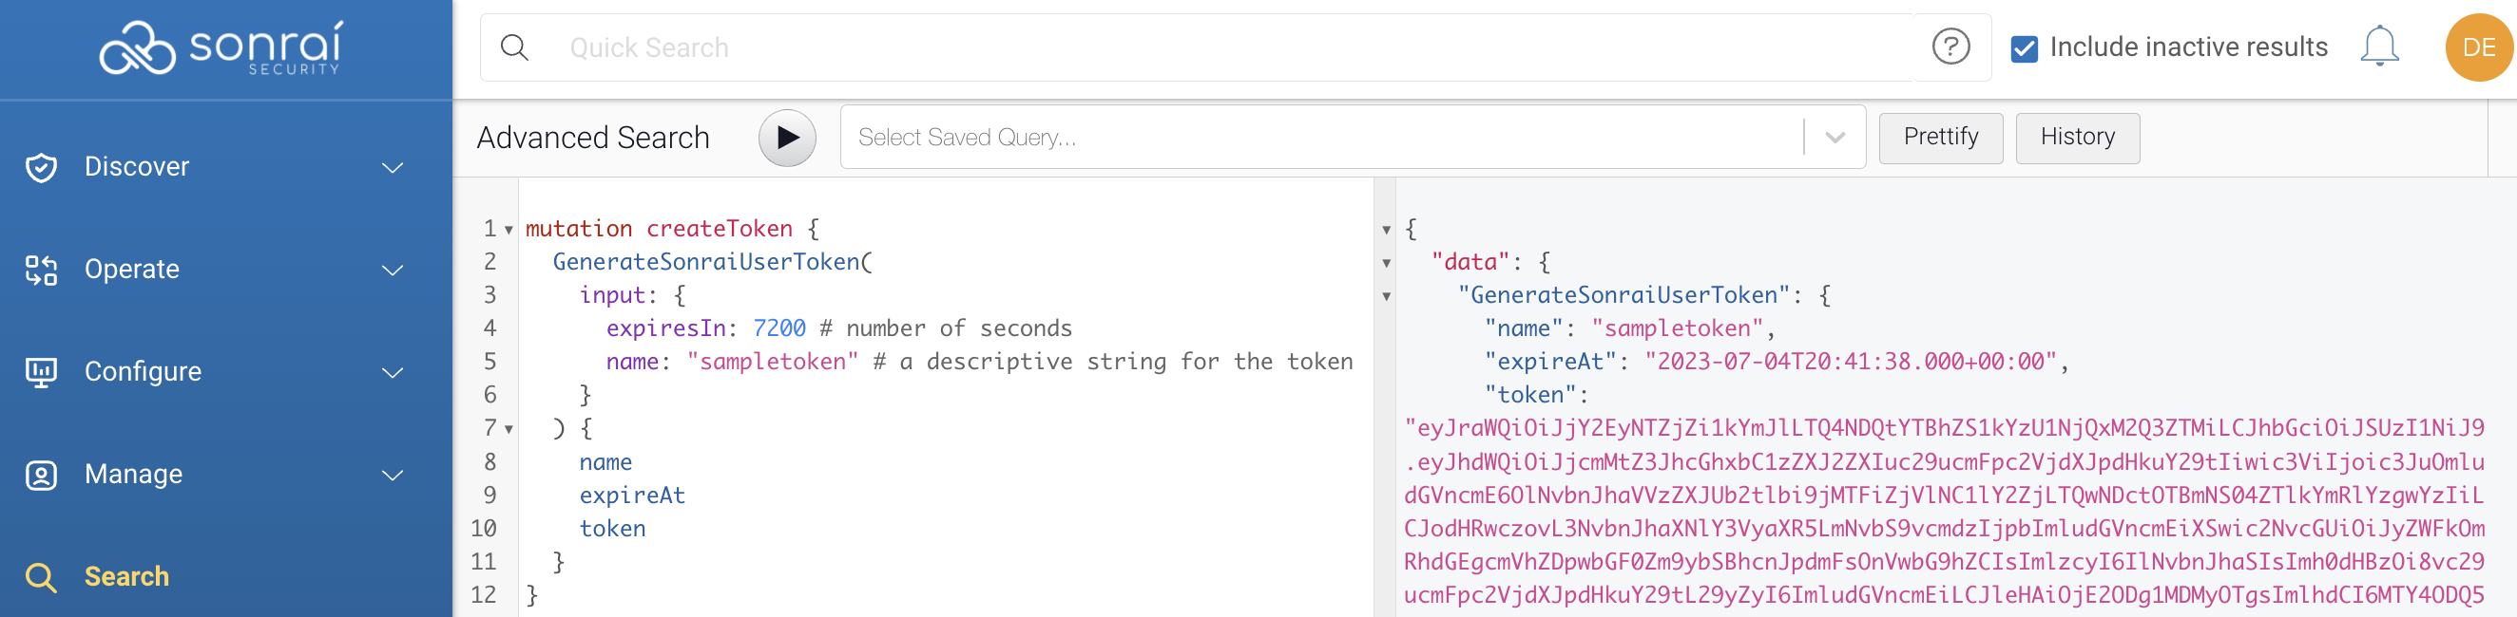Expand the Discover menu chevron
Image resolution: width=2517 pixels, height=617 pixels.
(393, 168)
